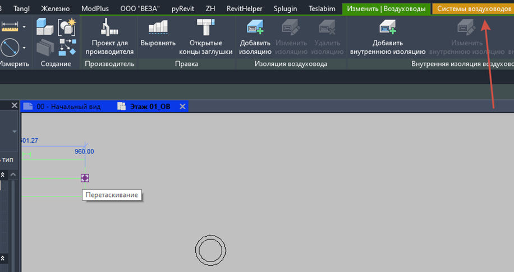Viewport: 514px width, 272px height.
Task: Switch to 00 - Начальный вид view tab
Action: pos(62,106)
